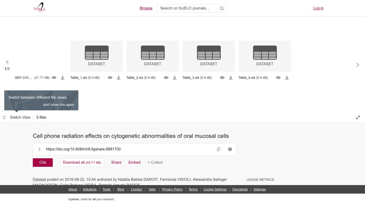Image resolution: width=365 pixels, height=205 pixels.
Task: Open the Sitemap footer link
Action: click(260, 189)
